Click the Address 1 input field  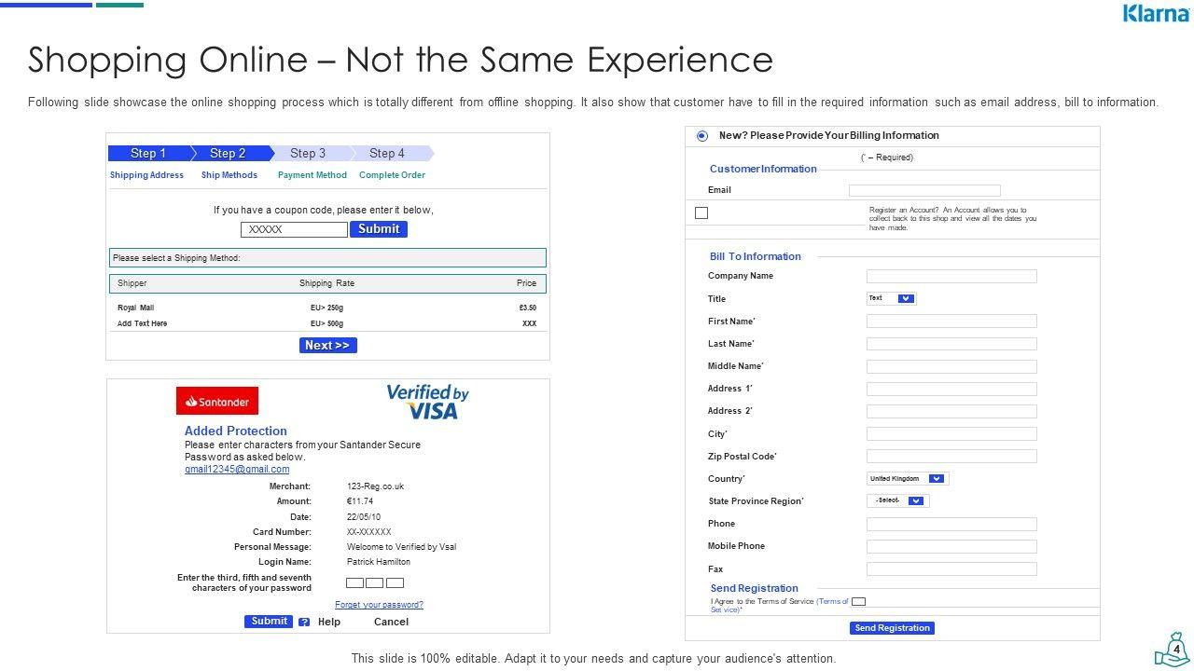pyautogui.click(x=951, y=389)
